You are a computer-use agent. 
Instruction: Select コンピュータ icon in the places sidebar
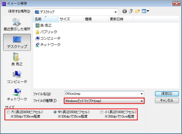click(x=17, y=77)
